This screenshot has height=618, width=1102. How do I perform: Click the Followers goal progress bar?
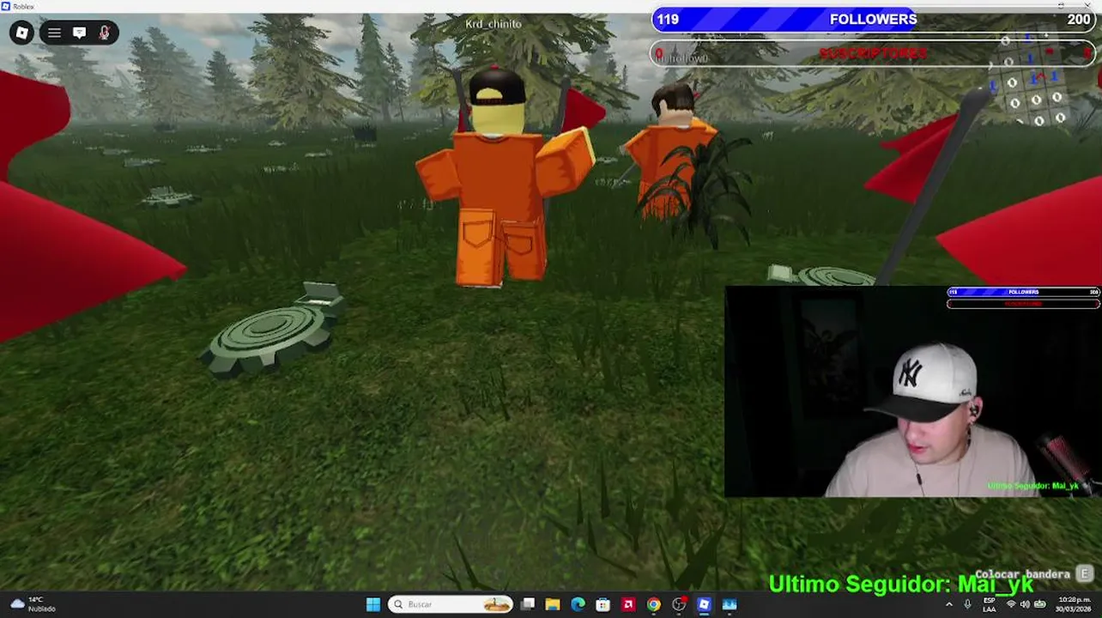(x=873, y=19)
